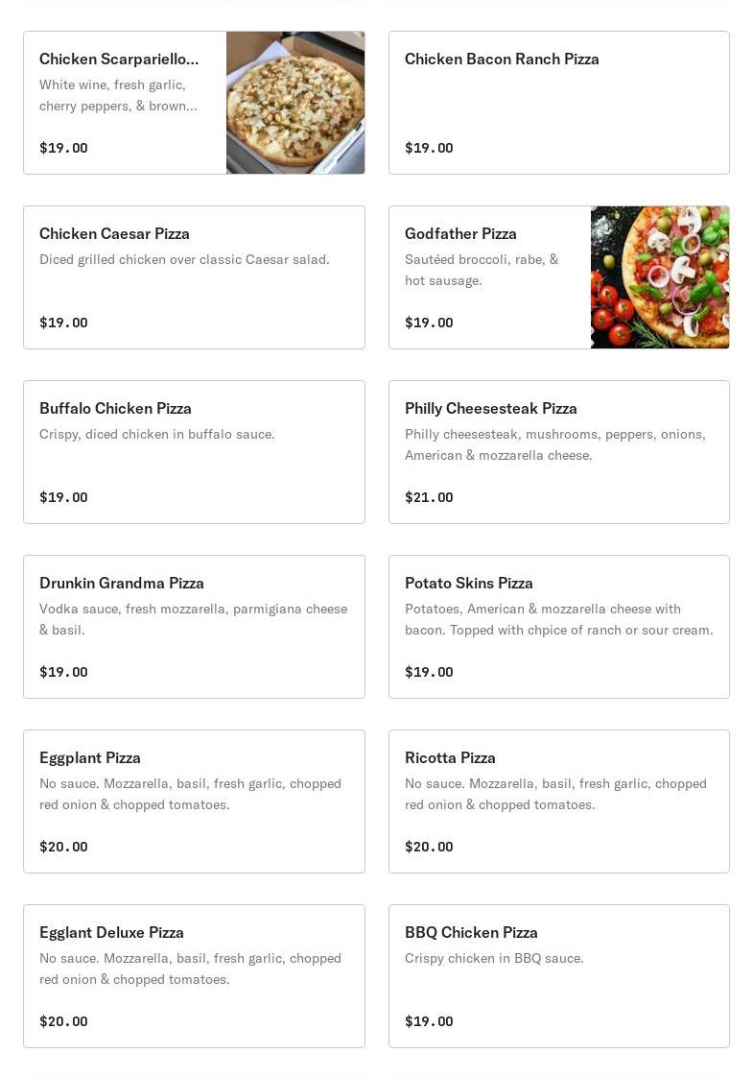The height and width of the screenshot is (1077, 753).
Task: Click the BBQ Chicken Pizza $19.00 price
Action: coord(429,1021)
